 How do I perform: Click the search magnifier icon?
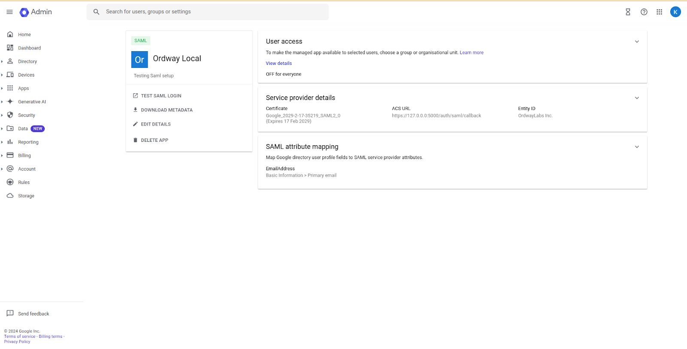point(96,12)
